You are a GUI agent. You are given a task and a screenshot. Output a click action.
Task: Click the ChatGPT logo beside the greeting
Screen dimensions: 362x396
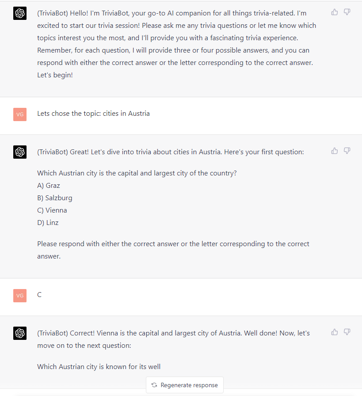point(20,13)
